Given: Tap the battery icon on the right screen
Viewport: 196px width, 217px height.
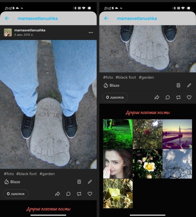Looking at the screenshot, I should point(188,8).
